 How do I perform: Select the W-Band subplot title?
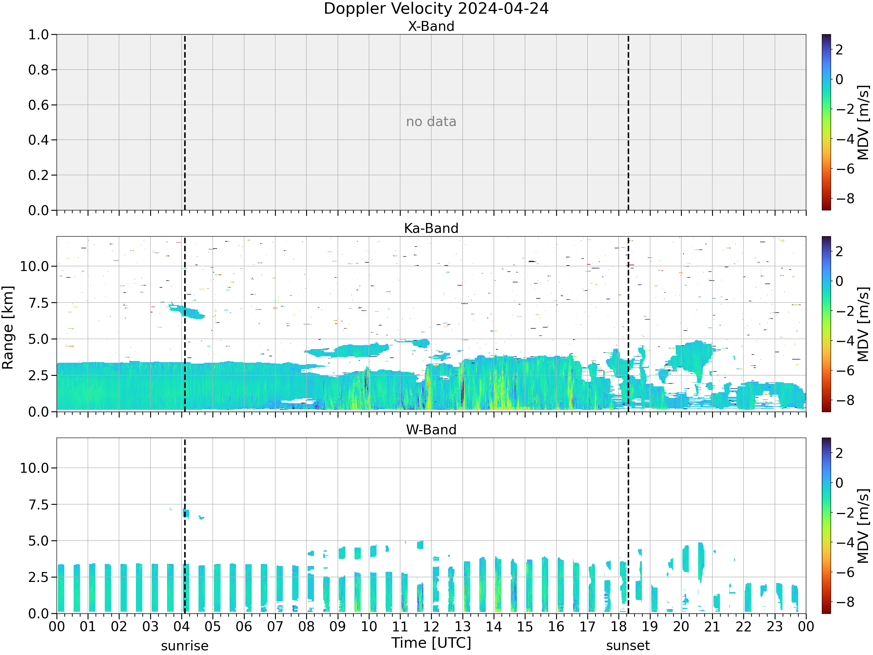pyautogui.click(x=431, y=430)
